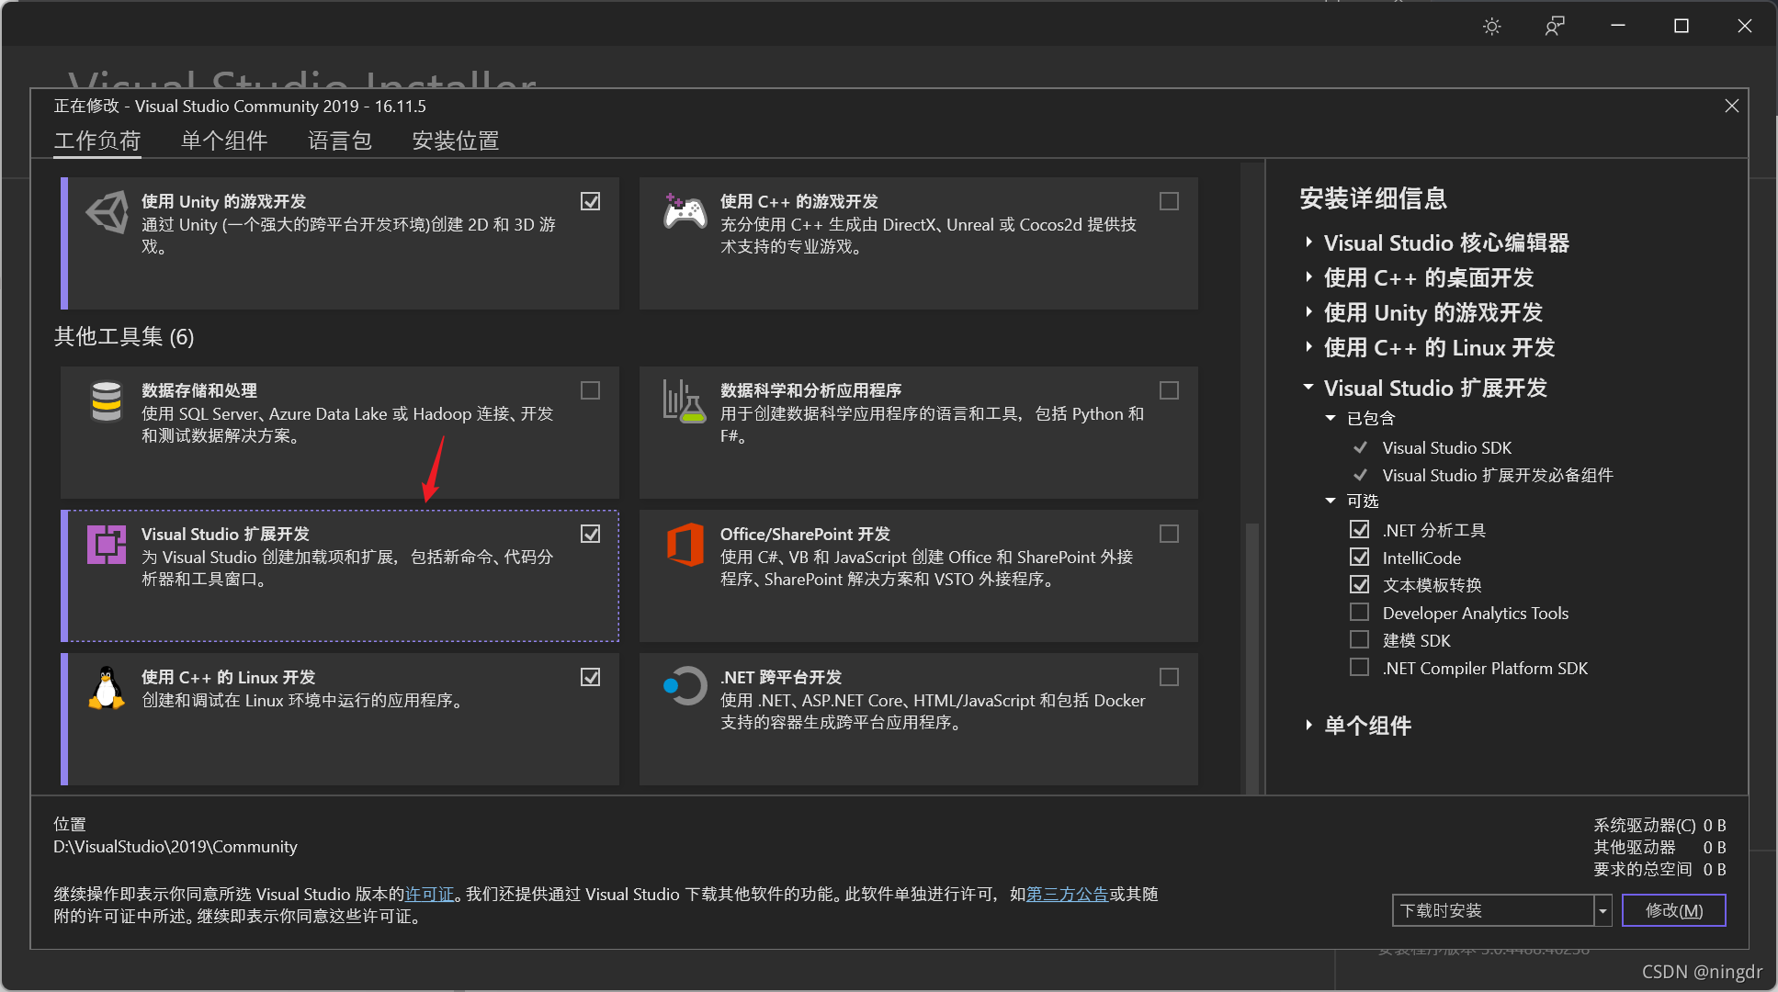Switch to the 语言包 tab
1778x992 pixels.
[339, 141]
